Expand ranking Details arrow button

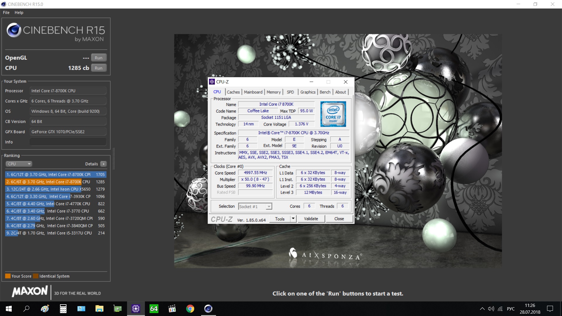(103, 164)
